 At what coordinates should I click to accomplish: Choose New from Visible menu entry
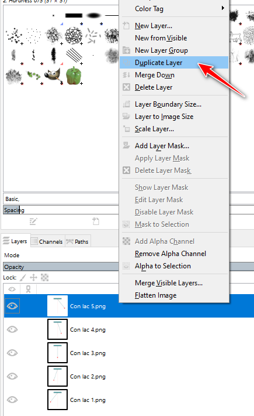pyautogui.click(x=174, y=38)
